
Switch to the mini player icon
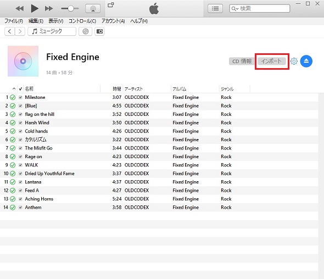(111, 5)
